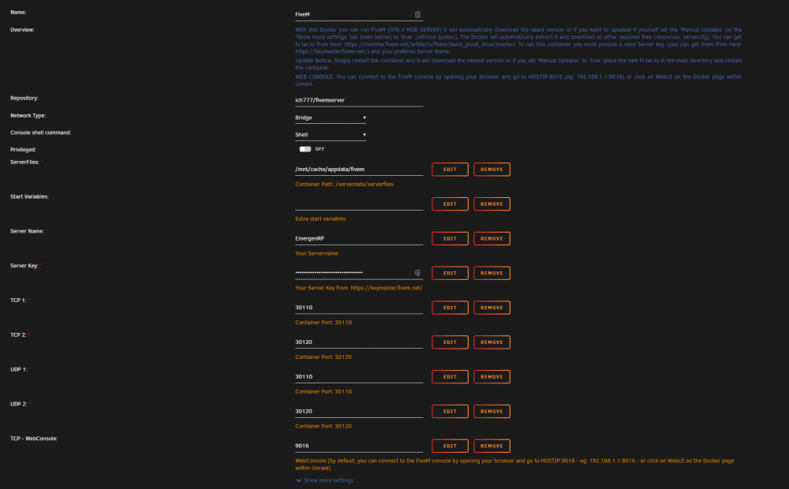The width and height of the screenshot is (789, 489).
Task: Click the UDP 2 port field
Action: (x=359, y=411)
